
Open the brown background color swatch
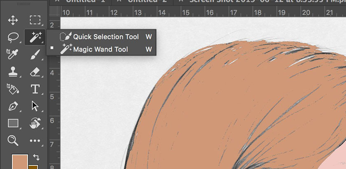click(x=33, y=167)
